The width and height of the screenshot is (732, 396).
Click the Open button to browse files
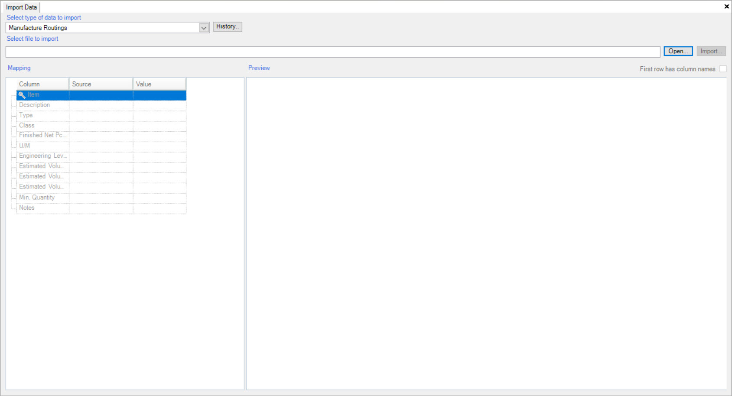(x=678, y=51)
